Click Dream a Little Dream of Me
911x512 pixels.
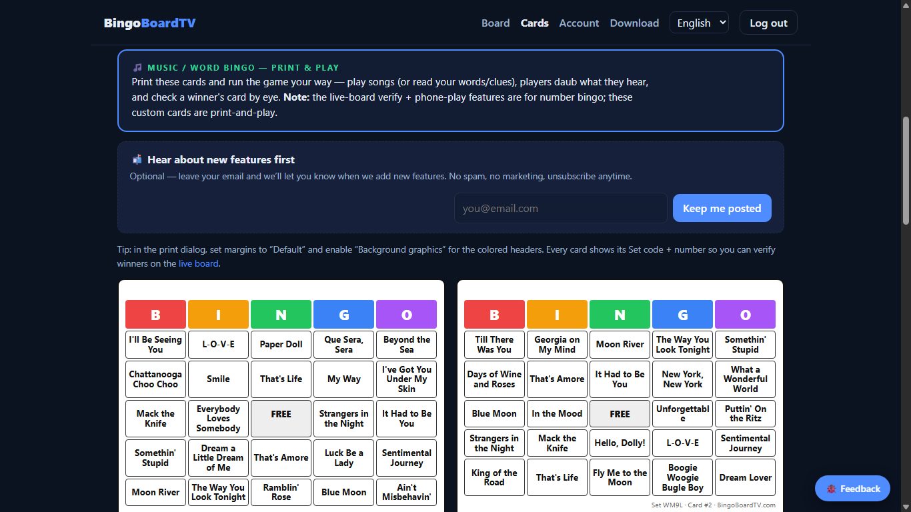coord(218,458)
